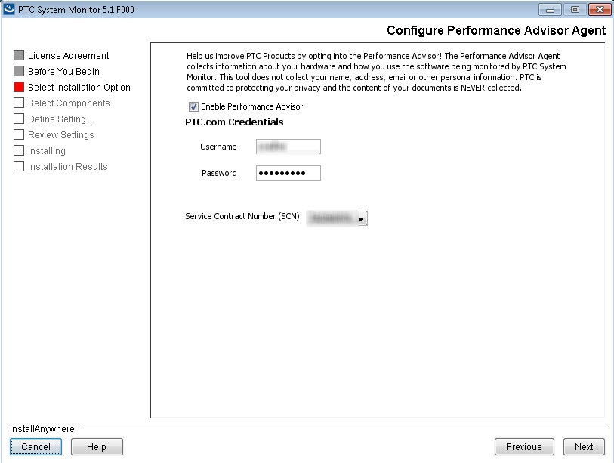Cancel the installation
The height and width of the screenshot is (463, 614).
(x=35, y=446)
